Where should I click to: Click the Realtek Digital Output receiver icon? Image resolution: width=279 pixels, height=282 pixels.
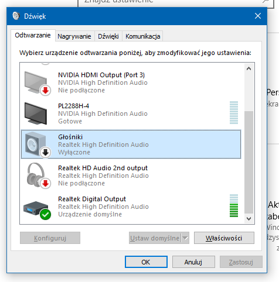(37, 210)
